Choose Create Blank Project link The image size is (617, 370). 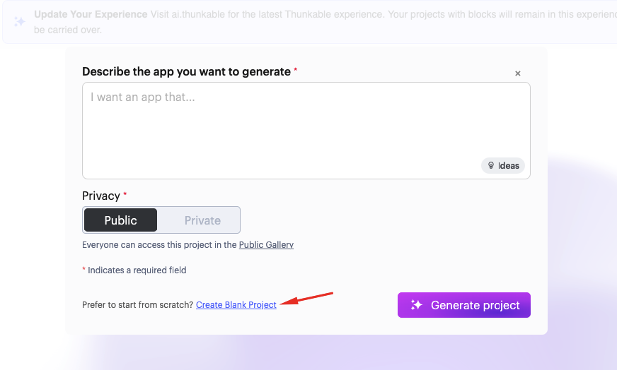[x=236, y=305]
